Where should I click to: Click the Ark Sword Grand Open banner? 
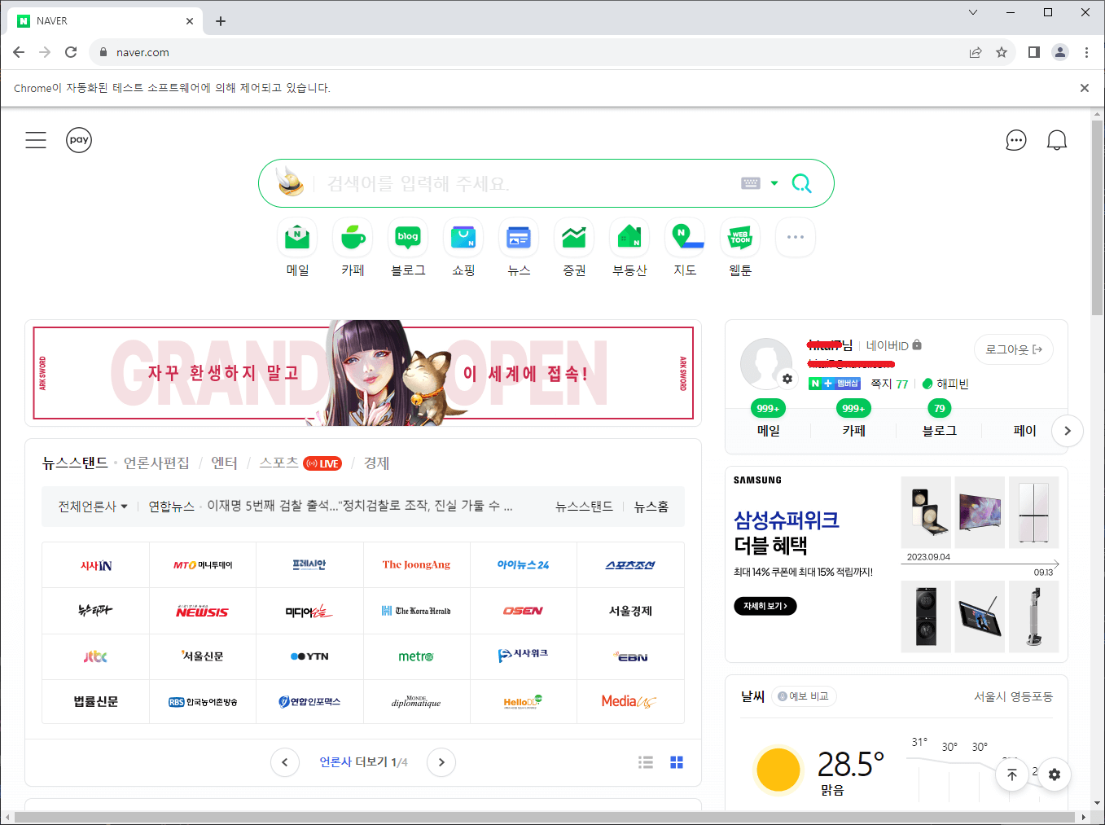click(363, 373)
